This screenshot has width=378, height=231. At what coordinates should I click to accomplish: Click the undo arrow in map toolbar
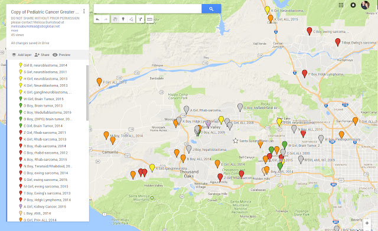click(x=97, y=19)
